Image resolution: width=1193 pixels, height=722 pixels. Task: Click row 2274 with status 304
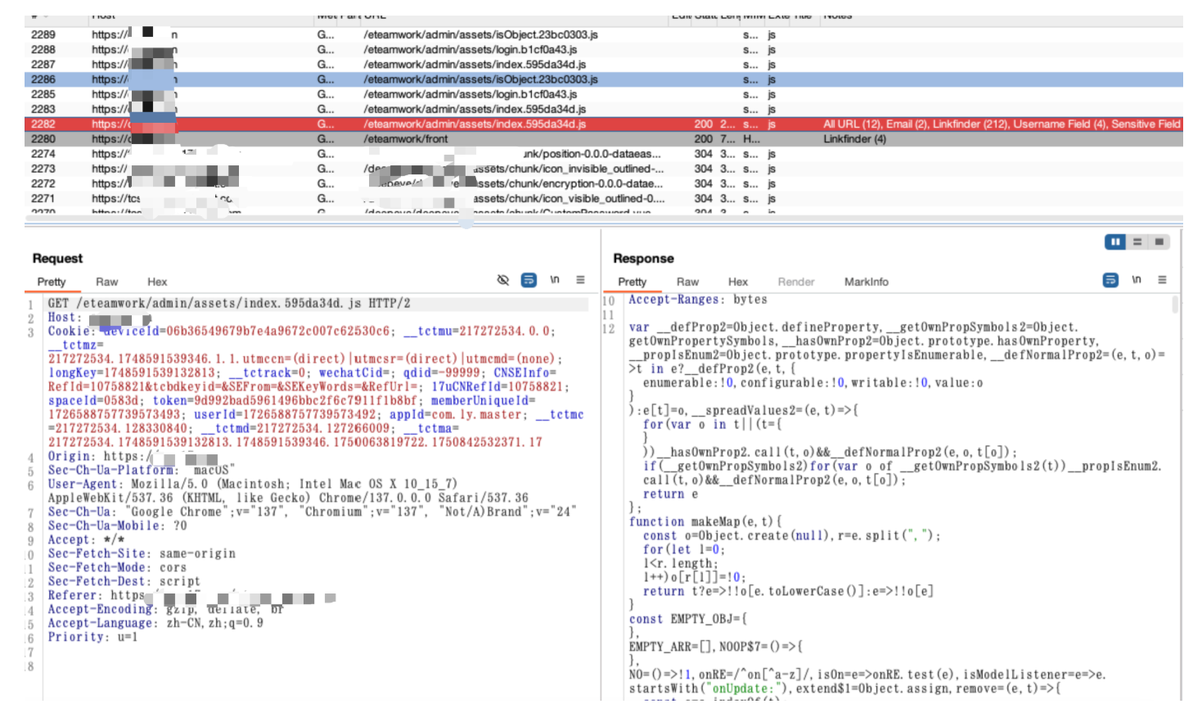(480, 154)
